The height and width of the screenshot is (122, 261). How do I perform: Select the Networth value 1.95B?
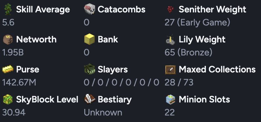click(13, 53)
